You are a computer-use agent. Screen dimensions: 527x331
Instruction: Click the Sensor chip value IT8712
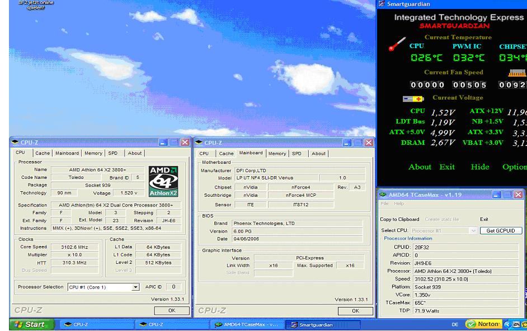[301, 205]
